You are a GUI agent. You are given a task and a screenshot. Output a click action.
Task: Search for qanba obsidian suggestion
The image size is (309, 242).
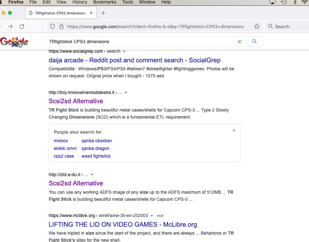pos(97,141)
